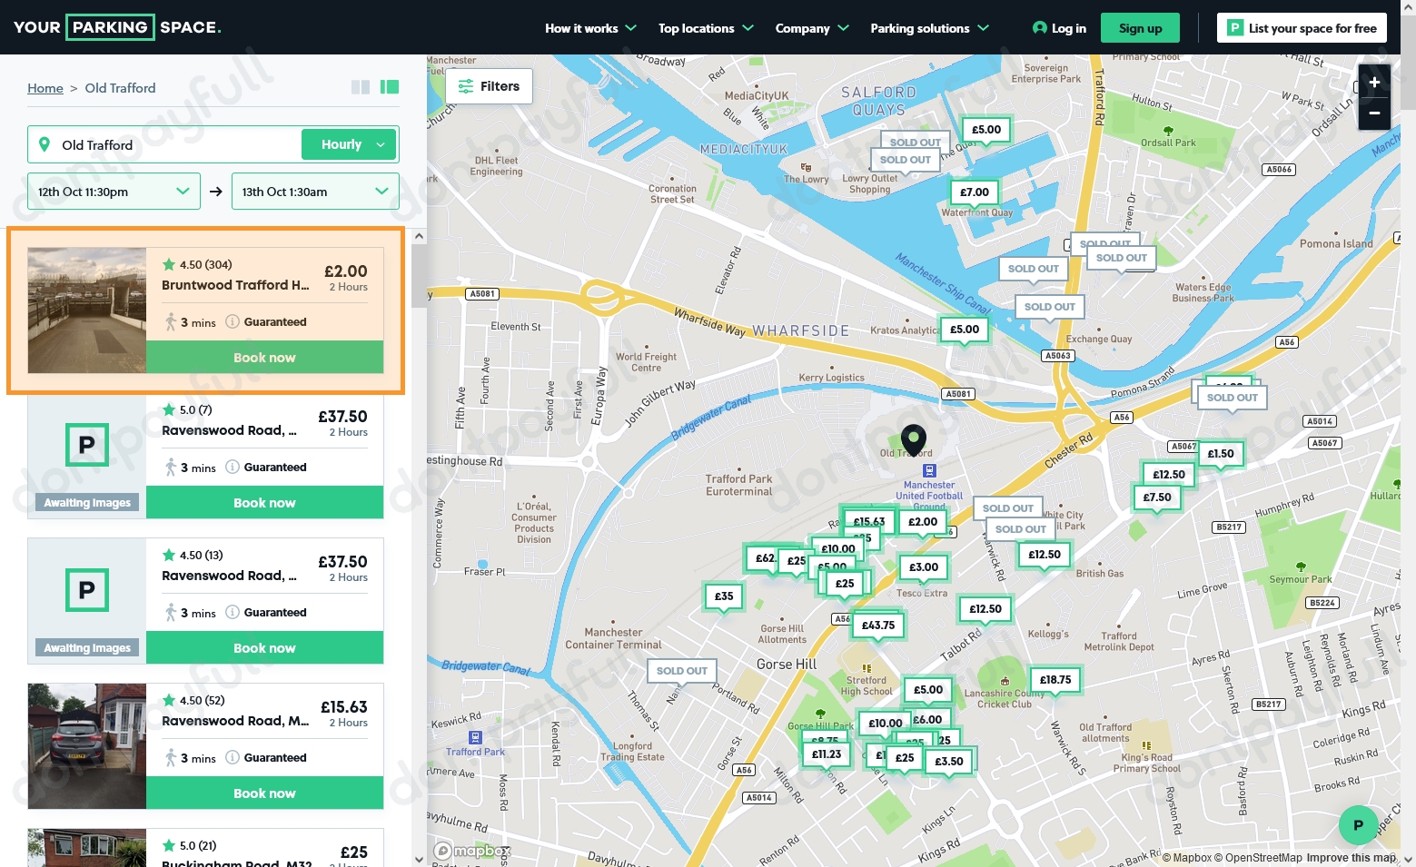Click the £37.50 price of 5.0 (7) listing

[342, 417]
